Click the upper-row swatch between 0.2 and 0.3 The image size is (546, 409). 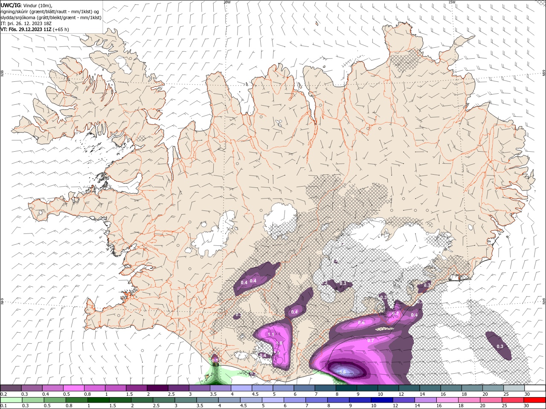coord(11,388)
